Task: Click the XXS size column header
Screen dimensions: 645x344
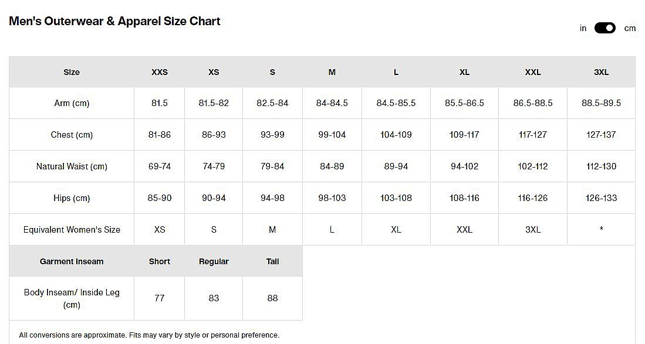Action: point(160,72)
